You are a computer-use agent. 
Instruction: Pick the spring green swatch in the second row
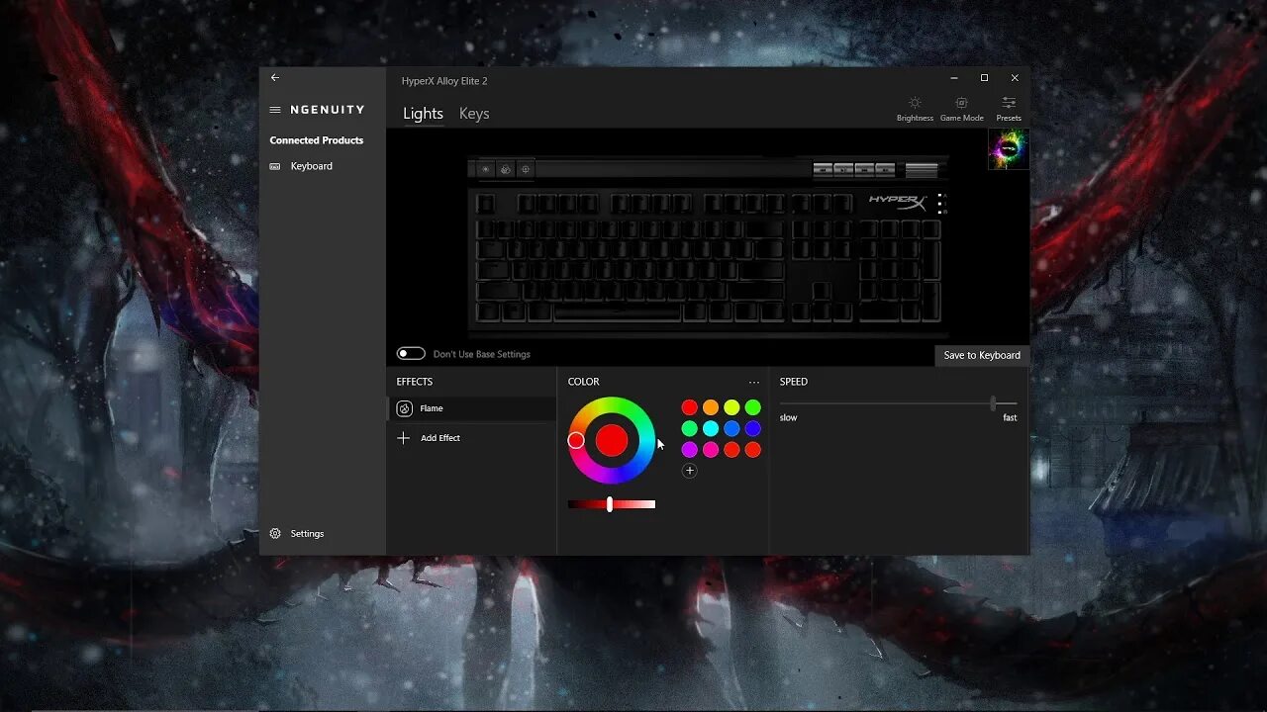(690, 428)
